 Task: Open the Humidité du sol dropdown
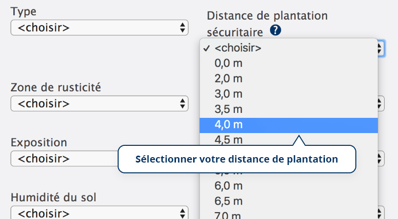point(99,214)
